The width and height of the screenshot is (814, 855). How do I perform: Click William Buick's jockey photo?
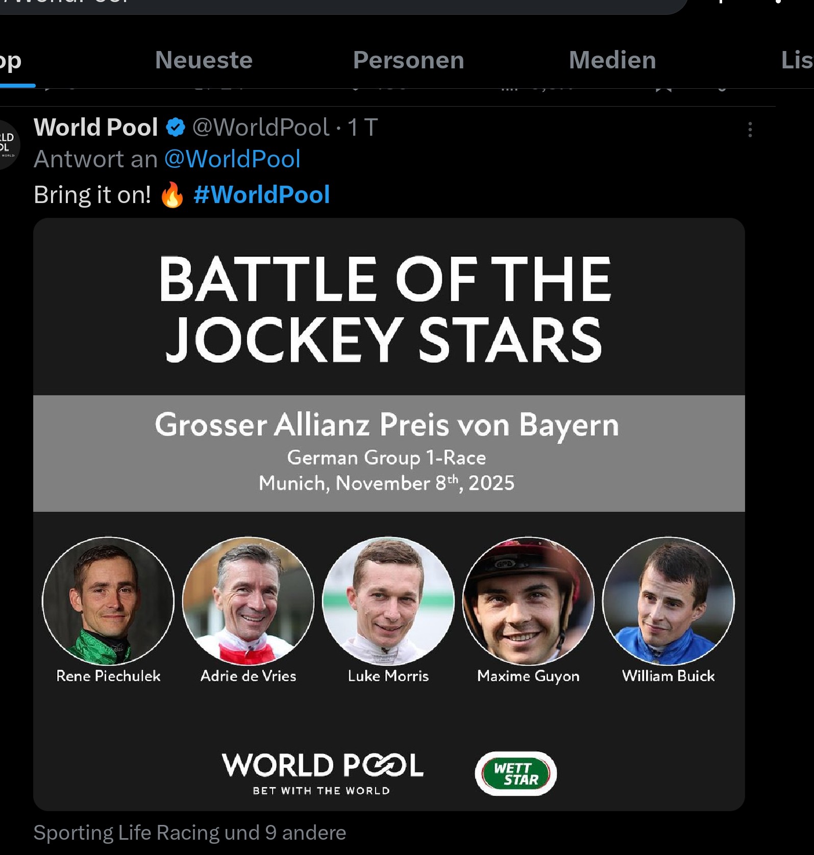click(x=668, y=600)
